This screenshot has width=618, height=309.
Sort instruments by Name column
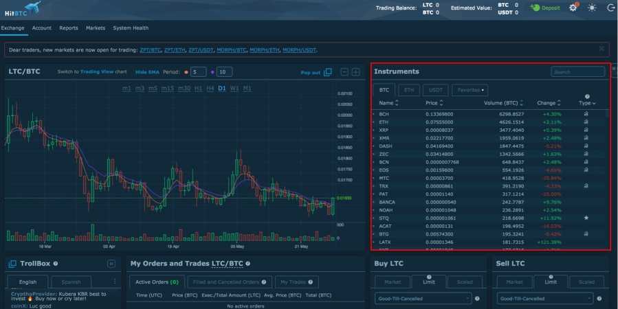point(388,103)
